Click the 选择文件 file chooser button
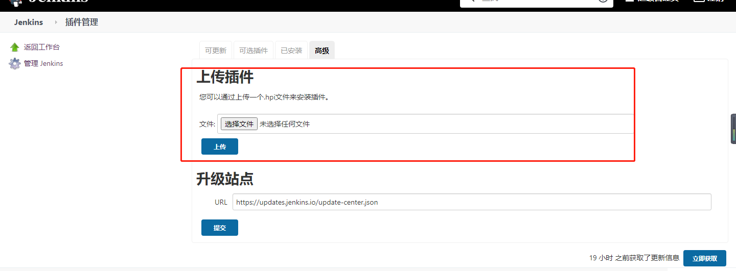Viewport: 736px width, 271px height. point(239,124)
